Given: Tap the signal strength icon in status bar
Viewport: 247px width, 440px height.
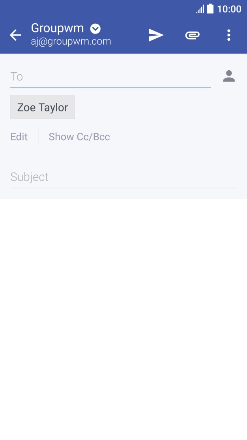Looking at the screenshot, I should pos(200,9).
